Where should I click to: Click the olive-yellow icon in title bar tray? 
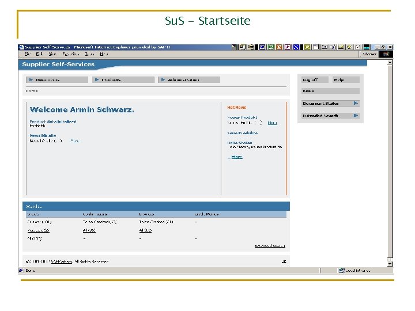[307, 47]
